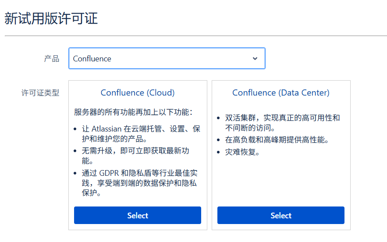Click bullet 让 Atlassian 在云端托管
The width and height of the screenshot is (387, 242).
[141, 134]
